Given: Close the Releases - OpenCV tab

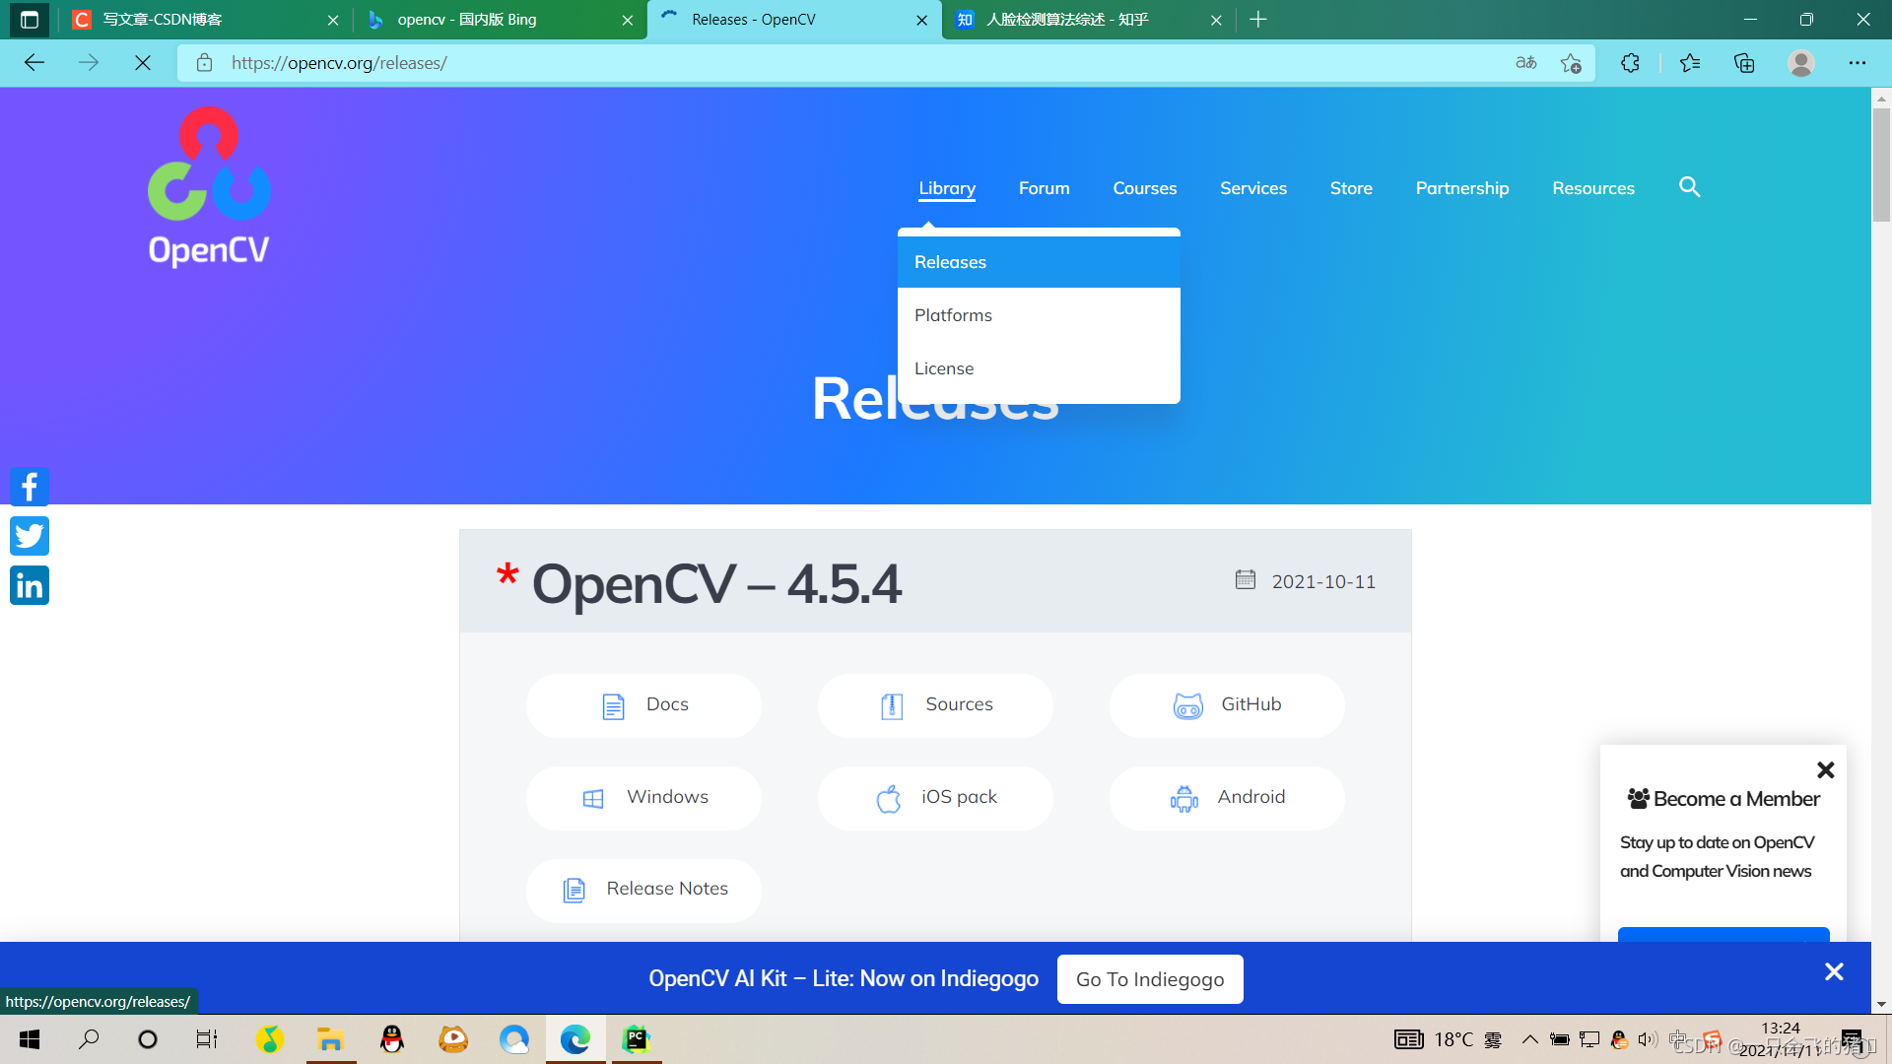Looking at the screenshot, I should click(x=921, y=20).
